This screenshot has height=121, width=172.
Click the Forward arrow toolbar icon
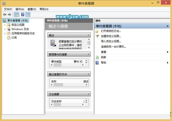click(9, 15)
